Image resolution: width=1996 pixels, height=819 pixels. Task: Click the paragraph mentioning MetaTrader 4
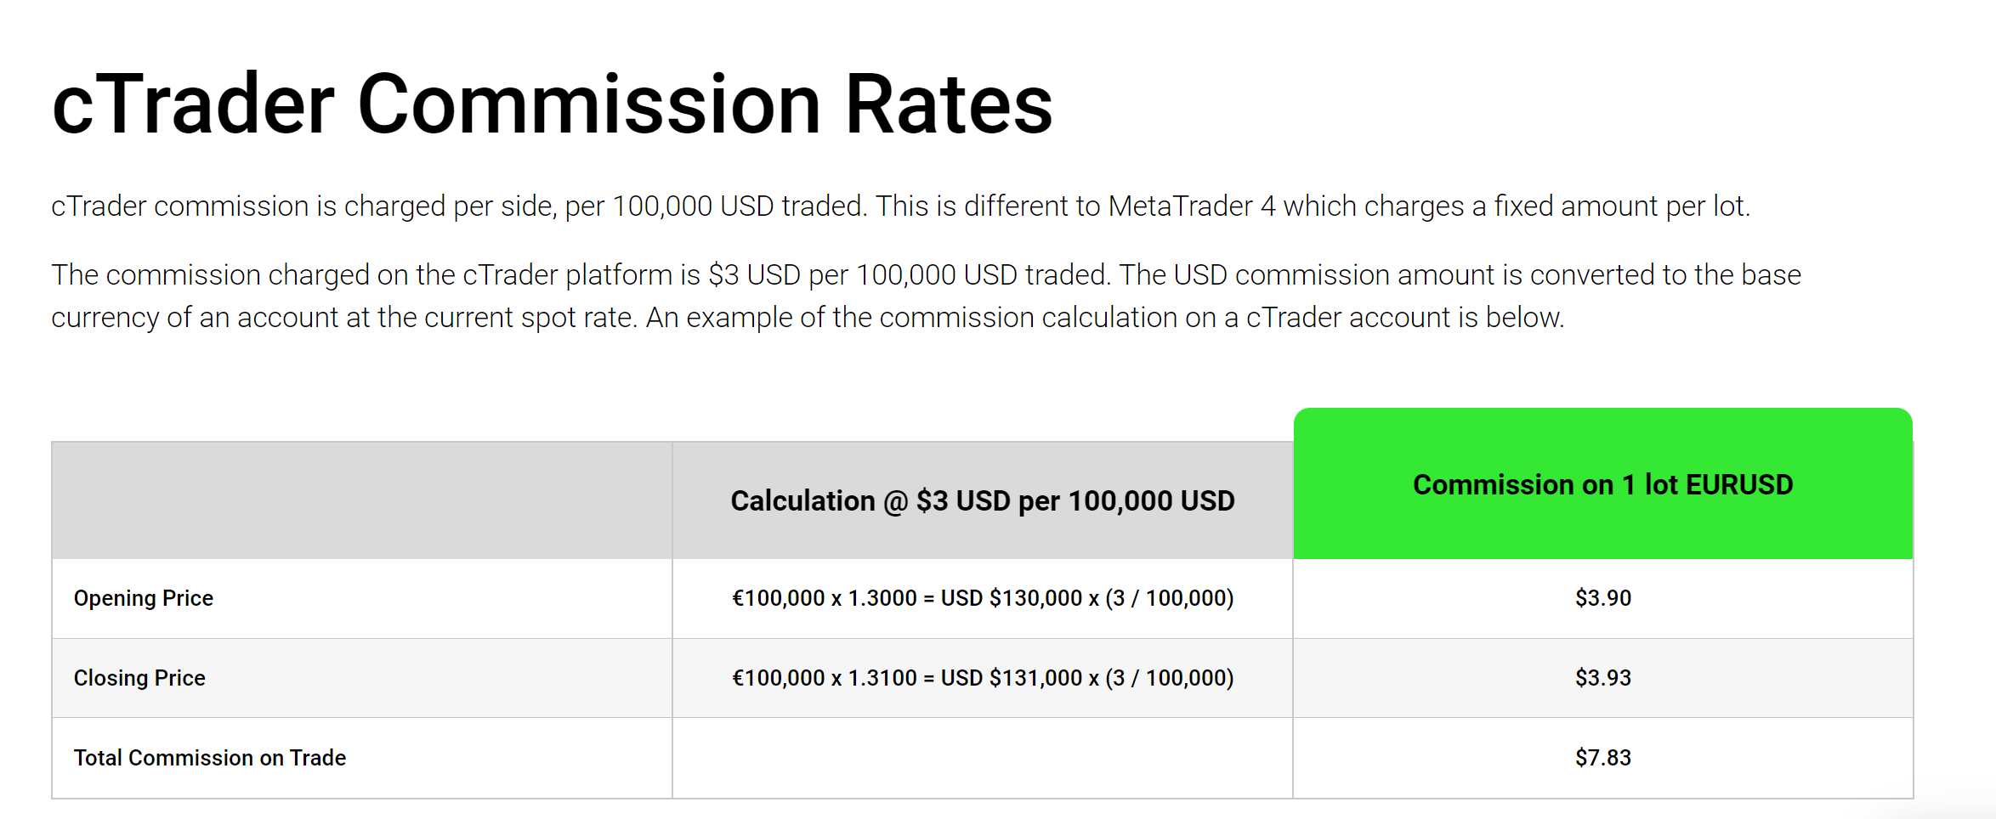tap(900, 206)
